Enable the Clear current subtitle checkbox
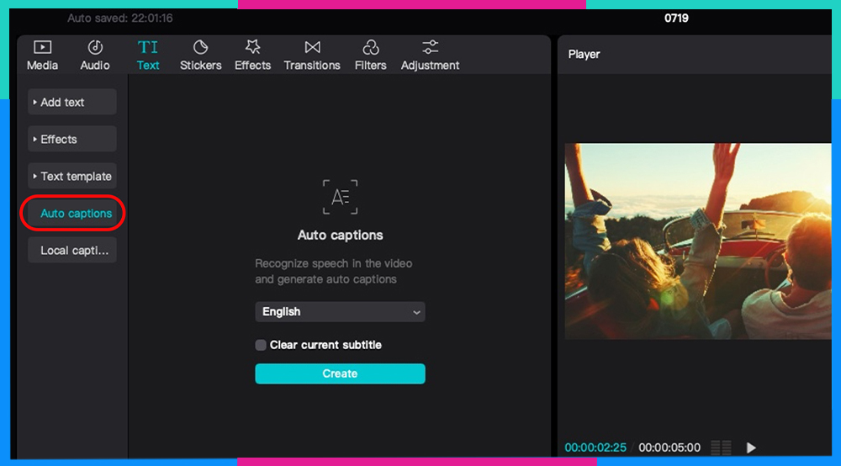This screenshot has height=466, width=841. pyautogui.click(x=261, y=345)
